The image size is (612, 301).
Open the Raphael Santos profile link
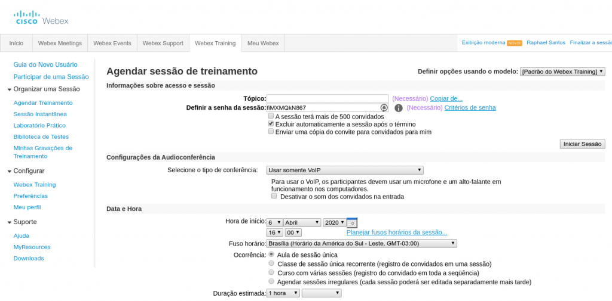tap(546, 43)
